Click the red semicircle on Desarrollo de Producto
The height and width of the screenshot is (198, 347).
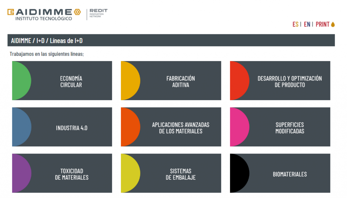[x=240, y=80]
